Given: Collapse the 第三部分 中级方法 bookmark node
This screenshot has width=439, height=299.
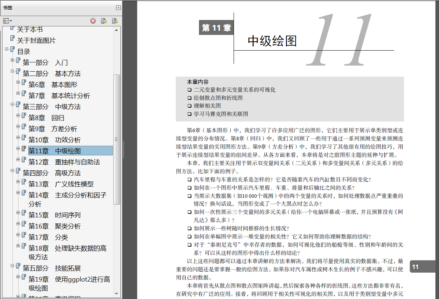Looking at the screenshot, I should tap(13, 104).
